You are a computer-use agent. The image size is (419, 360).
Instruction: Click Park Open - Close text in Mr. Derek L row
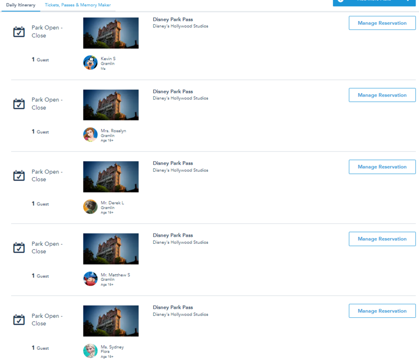coord(47,175)
